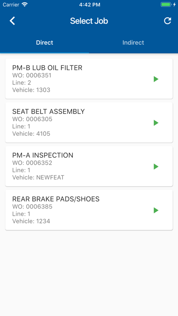Open the REAR BRAKE PADS/SHOES title
This screenshot has height=316, width=178.
click(56, 199)
